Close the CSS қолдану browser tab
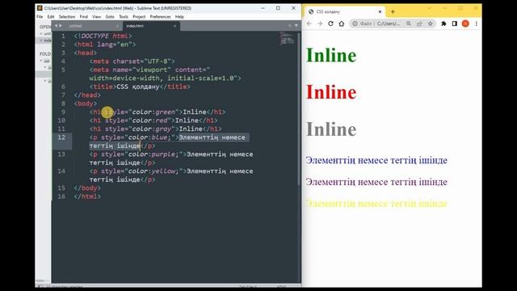Screen dimensions: 517x291 (380, 11)
